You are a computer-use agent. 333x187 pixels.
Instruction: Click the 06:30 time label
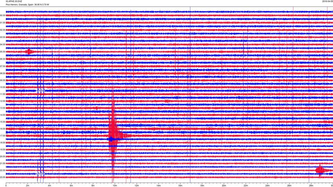tap(2, 59)
